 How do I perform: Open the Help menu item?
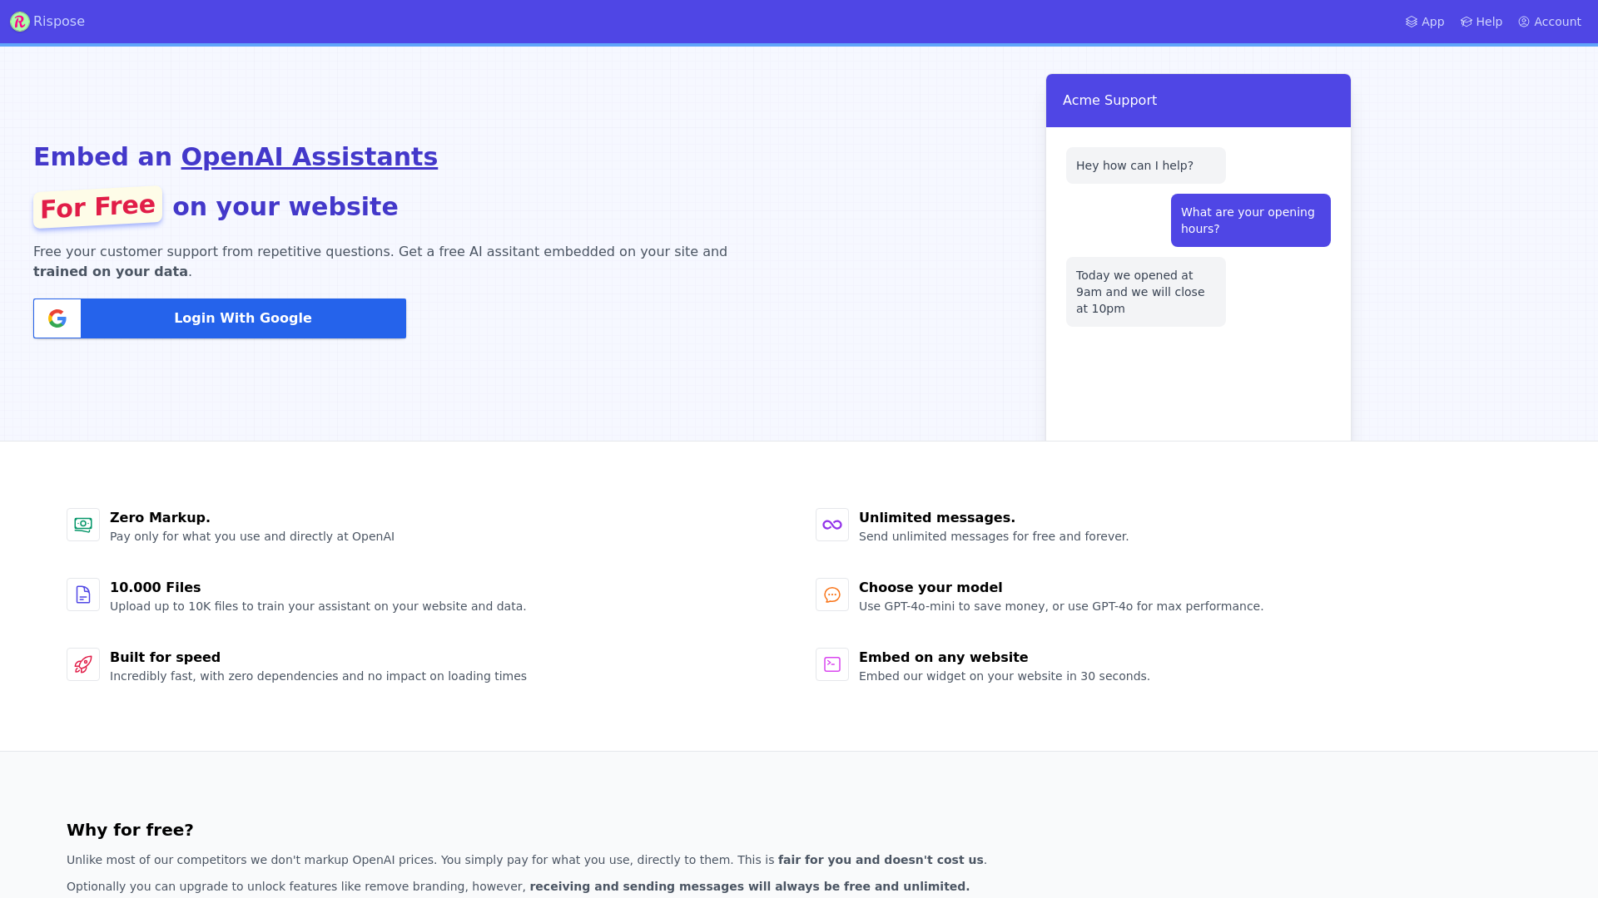(1481, 22)
